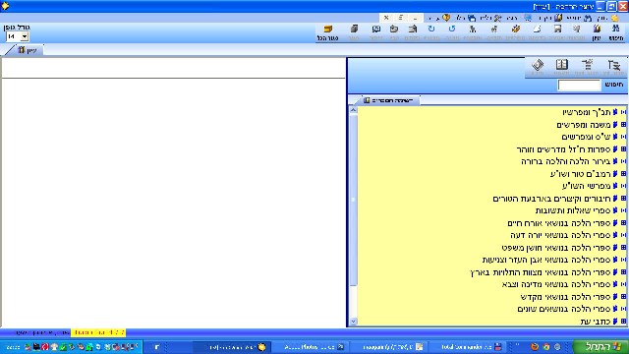Click the floppy disk save icon in toolbar
This screenshot has height=354, width=629.
[x=557, y=32]
